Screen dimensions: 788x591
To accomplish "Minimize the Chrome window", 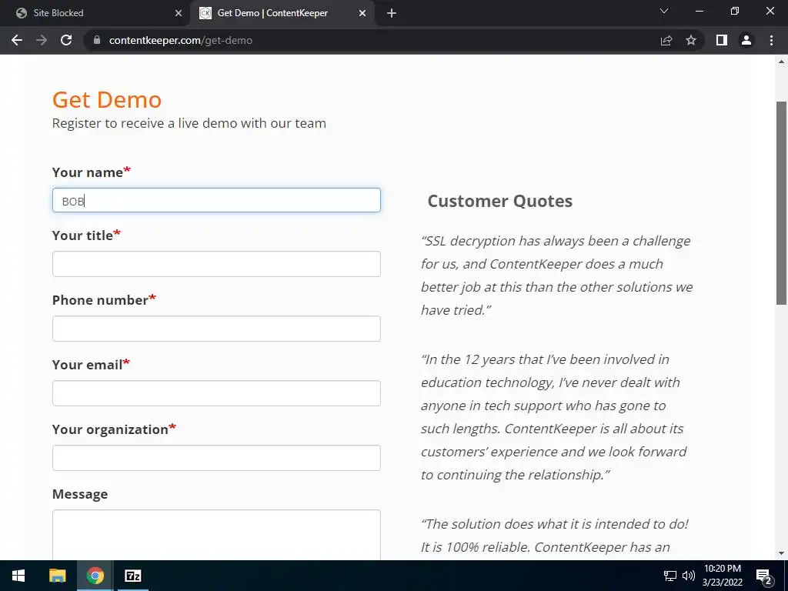I will point(699,11).
